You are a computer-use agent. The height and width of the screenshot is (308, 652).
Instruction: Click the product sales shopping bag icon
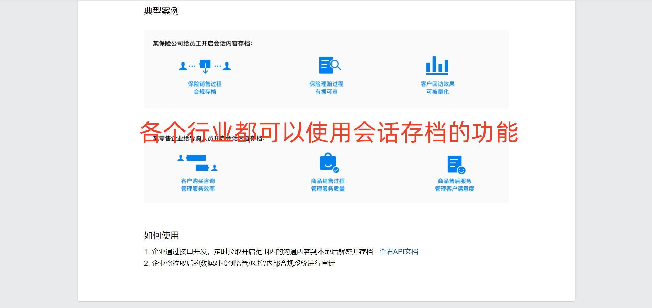click(329, 163)
